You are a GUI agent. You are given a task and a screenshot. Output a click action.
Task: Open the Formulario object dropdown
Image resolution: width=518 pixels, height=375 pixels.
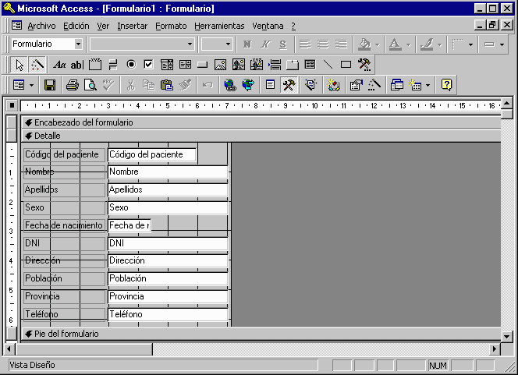tap(78, 44)
